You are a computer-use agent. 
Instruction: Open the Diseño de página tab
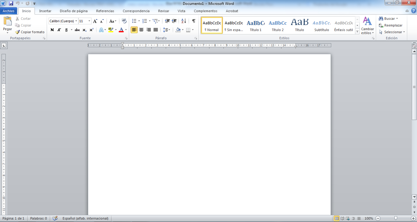pyautogui.click(x=74, y=11)
